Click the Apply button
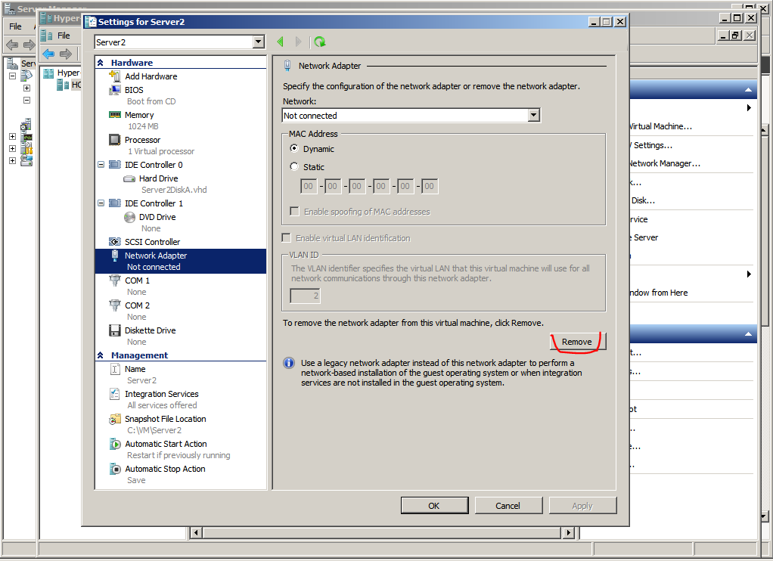This screenshot has width=773, height=561. (582, 505)
